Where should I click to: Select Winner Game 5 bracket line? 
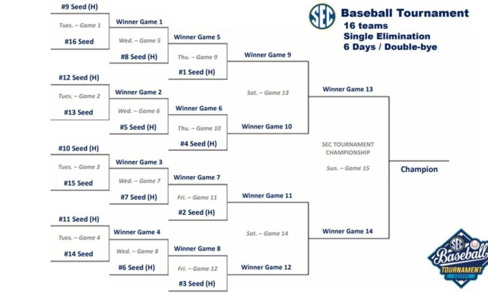197,37
